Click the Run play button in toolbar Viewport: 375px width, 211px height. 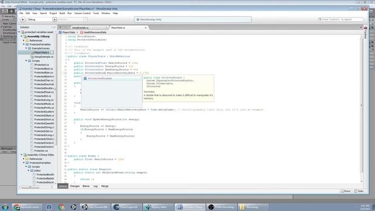pos(23,19)
